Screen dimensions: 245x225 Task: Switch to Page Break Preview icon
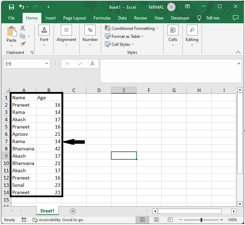click(170, 220)
